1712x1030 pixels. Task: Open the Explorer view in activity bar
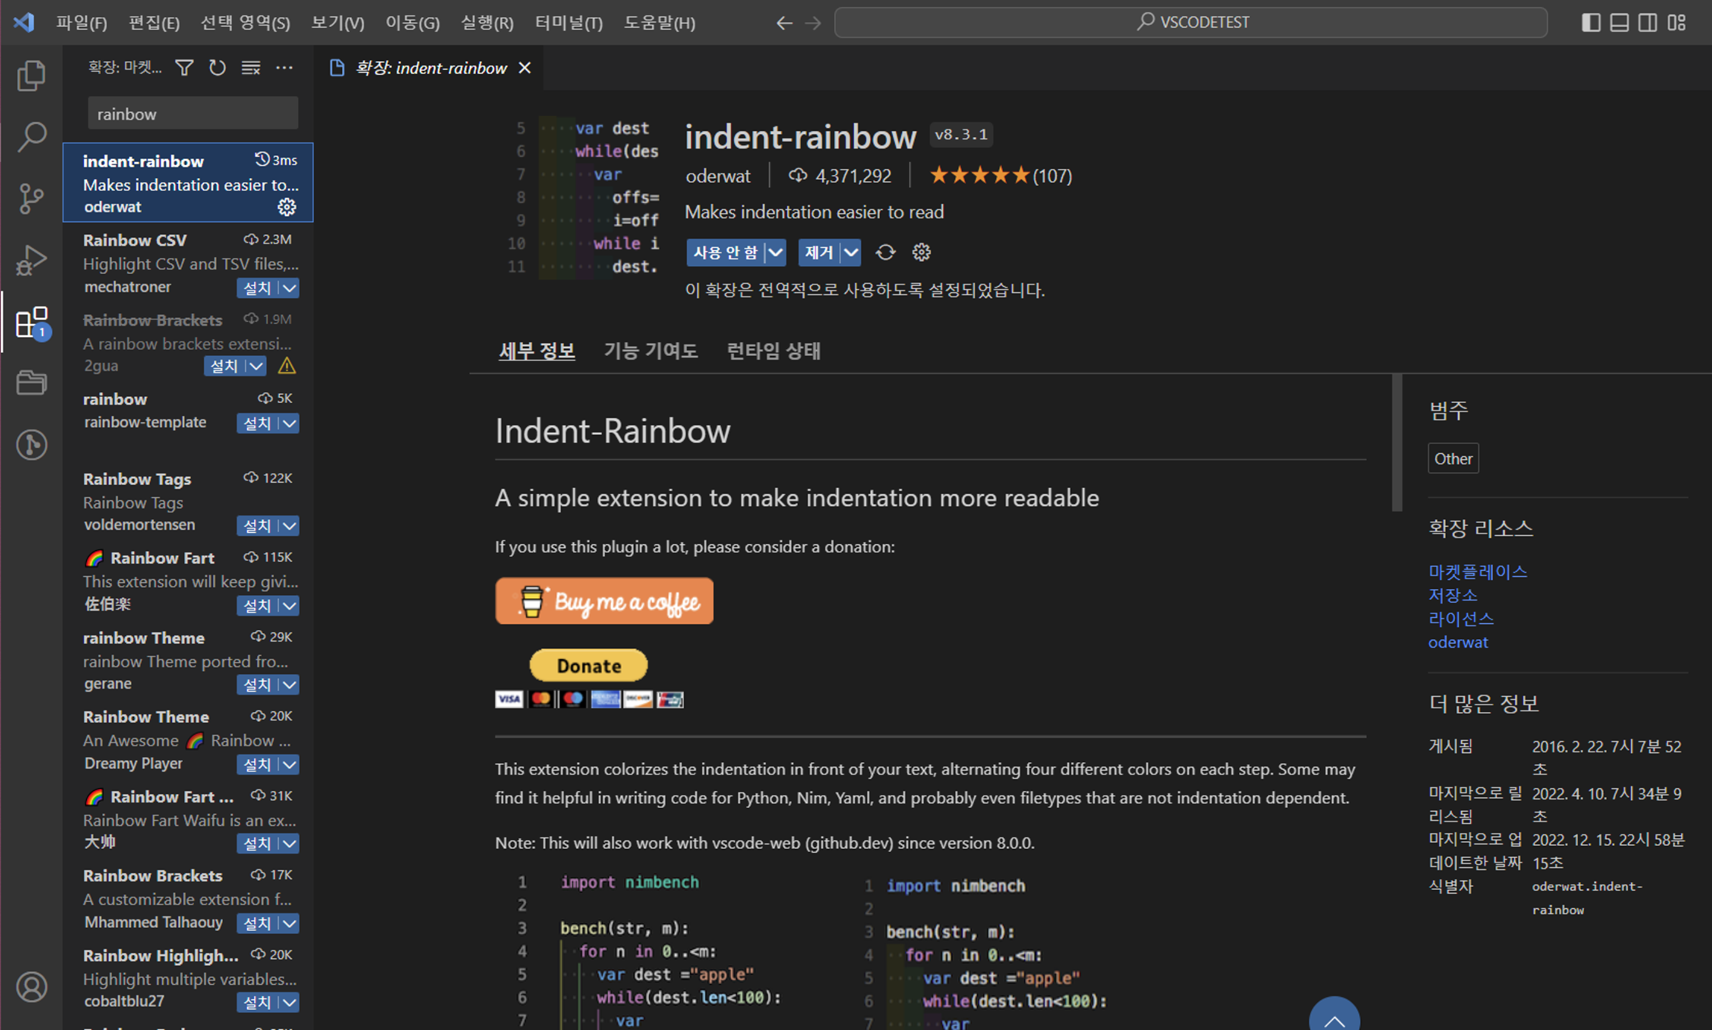(31, 76)
